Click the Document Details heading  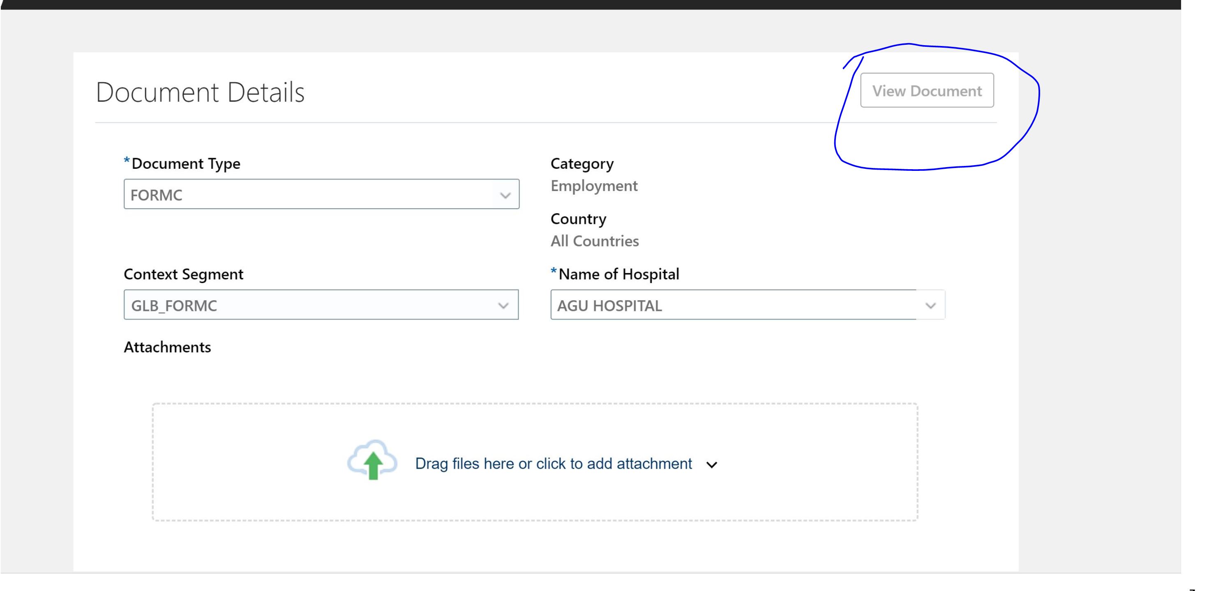pos(200,92)
